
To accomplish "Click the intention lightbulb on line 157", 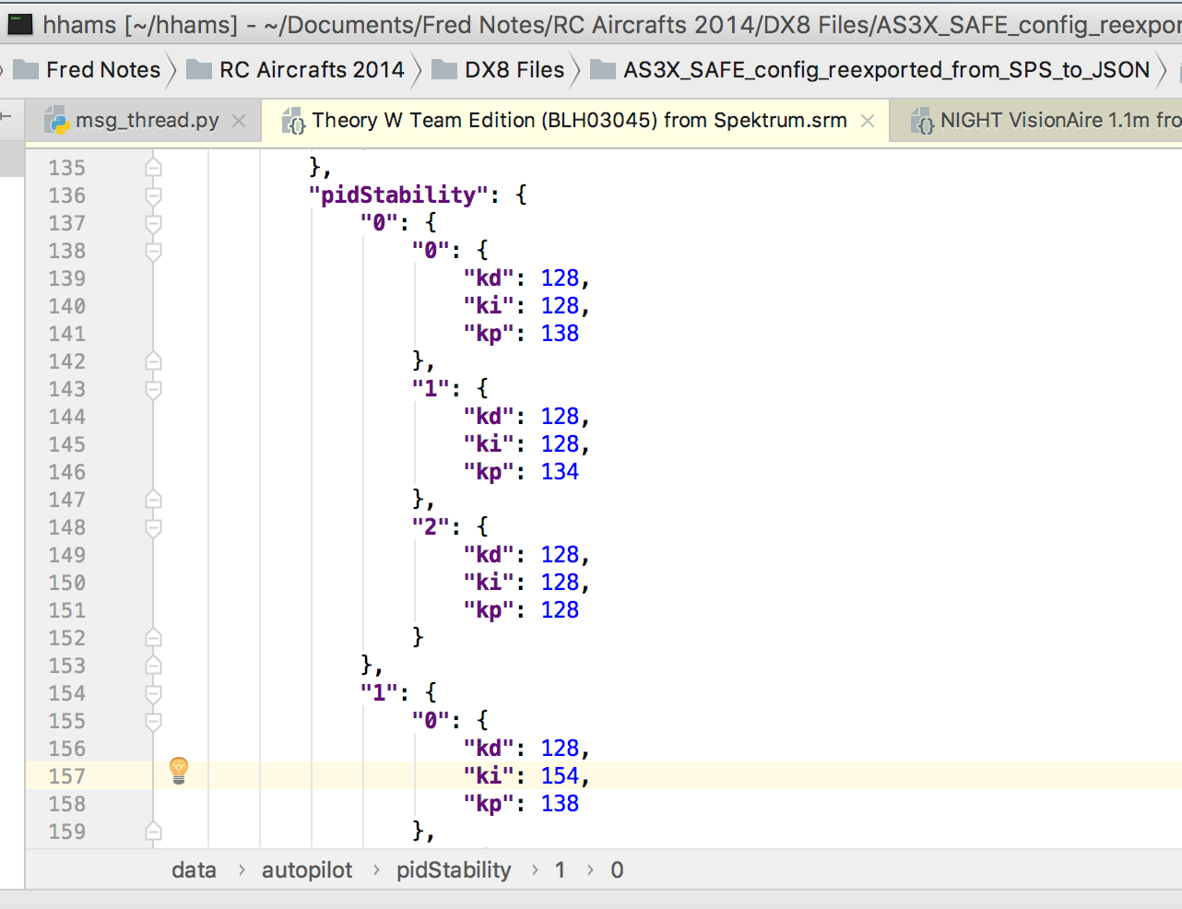I will click(x=179, y=770).
